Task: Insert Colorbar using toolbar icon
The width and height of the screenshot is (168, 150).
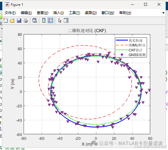Action: point(44,20)
